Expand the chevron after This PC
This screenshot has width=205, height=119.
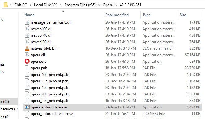coord(30,5)
